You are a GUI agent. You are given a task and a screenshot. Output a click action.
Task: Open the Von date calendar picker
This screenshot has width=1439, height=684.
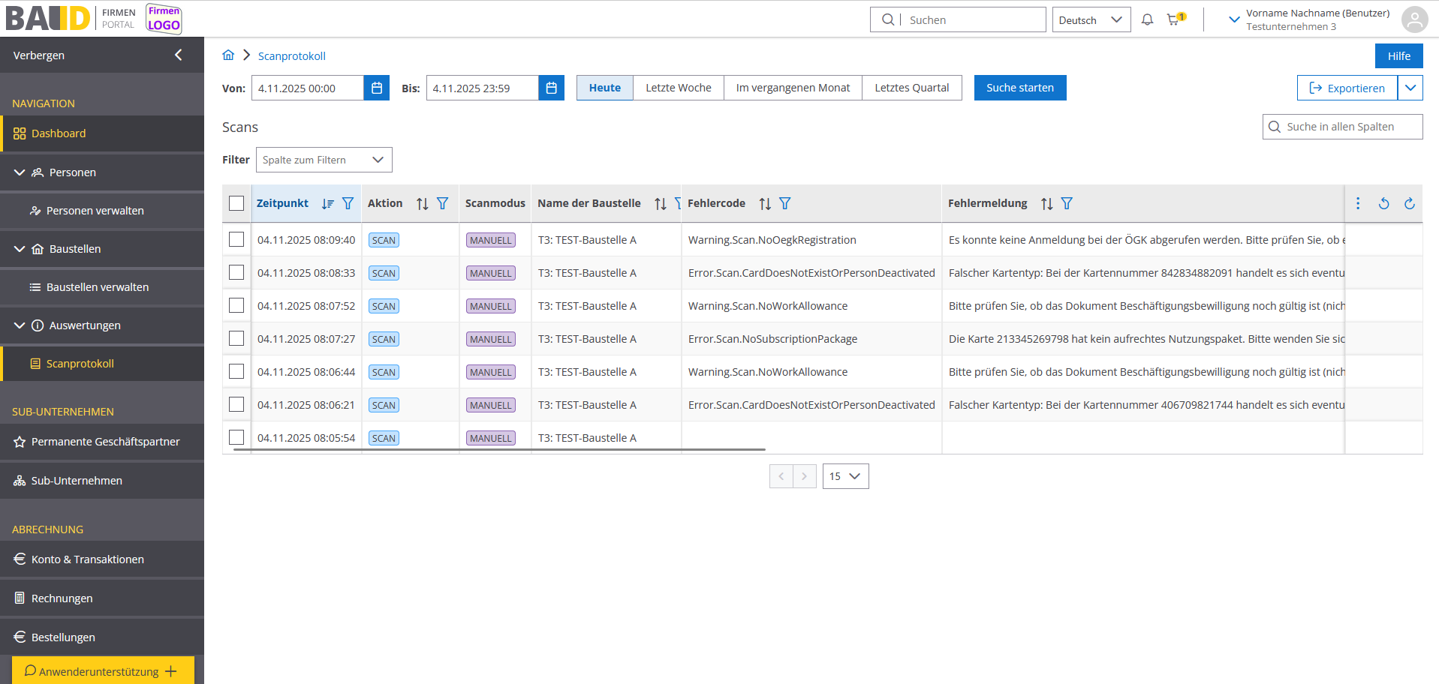(376, 88)
